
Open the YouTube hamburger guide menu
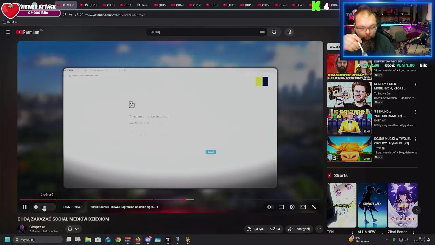(x=8, y=32)
